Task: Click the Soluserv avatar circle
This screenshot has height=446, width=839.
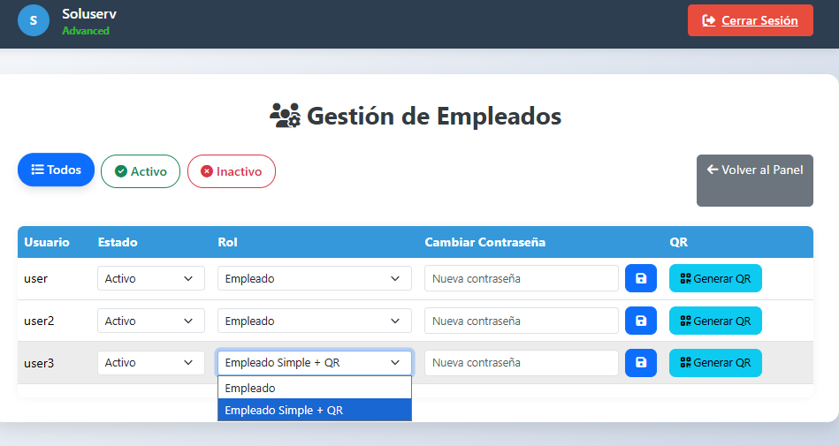Action: tap(34, 20)
